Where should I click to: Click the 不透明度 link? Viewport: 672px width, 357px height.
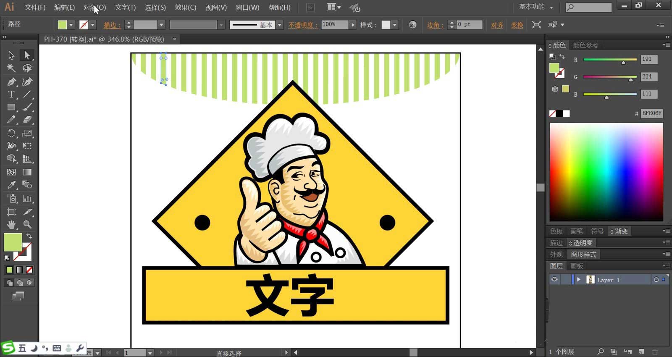click(303, 25)
